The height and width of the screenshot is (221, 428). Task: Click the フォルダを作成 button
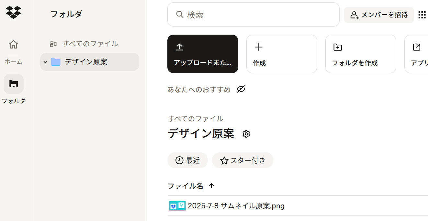[x=361, y=54]
